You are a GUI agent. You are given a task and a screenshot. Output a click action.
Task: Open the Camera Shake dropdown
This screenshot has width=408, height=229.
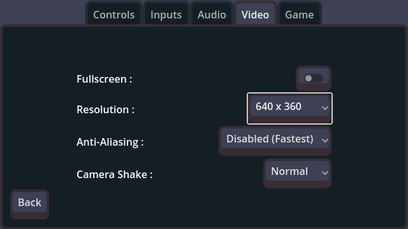click(298, 173)
